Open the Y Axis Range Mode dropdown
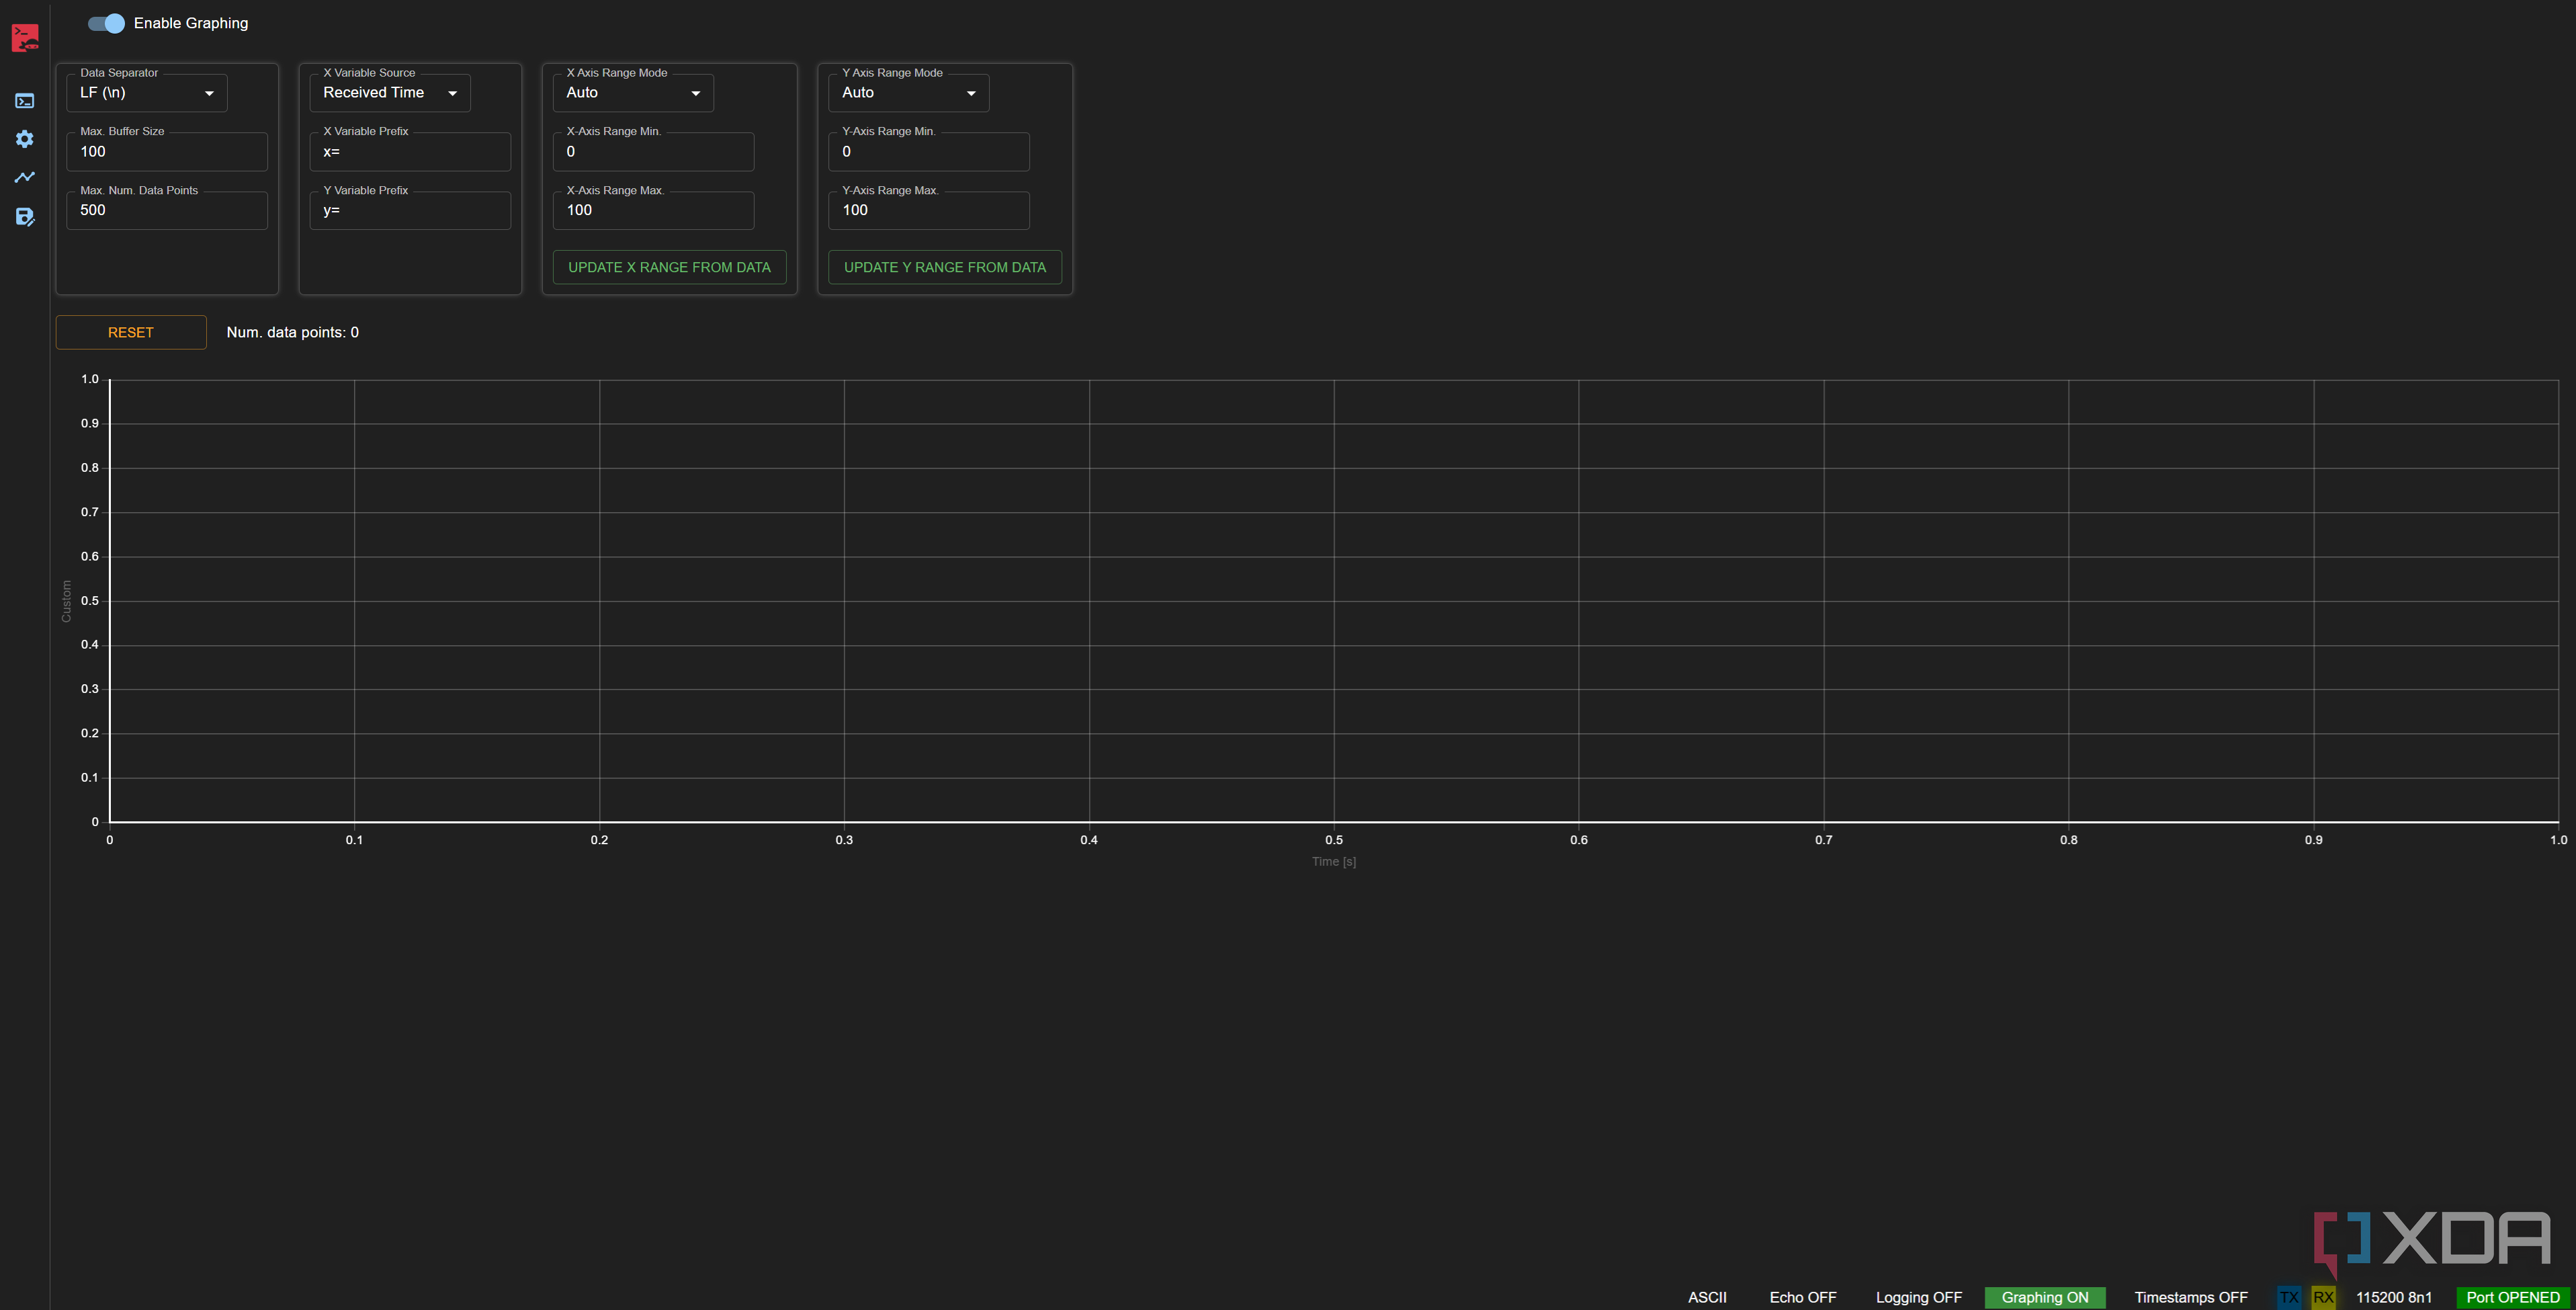2576x1310 pixels. [x=909, y=93]
